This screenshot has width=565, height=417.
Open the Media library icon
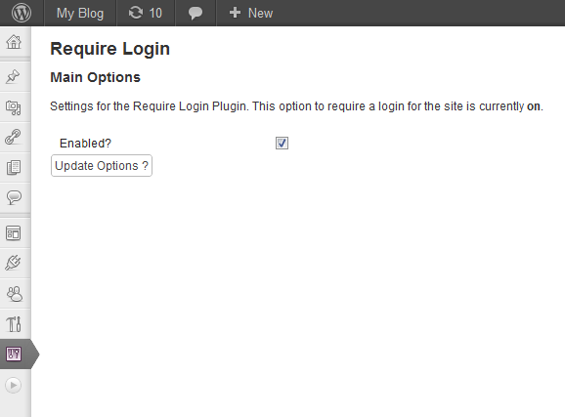tap(14, 107)
